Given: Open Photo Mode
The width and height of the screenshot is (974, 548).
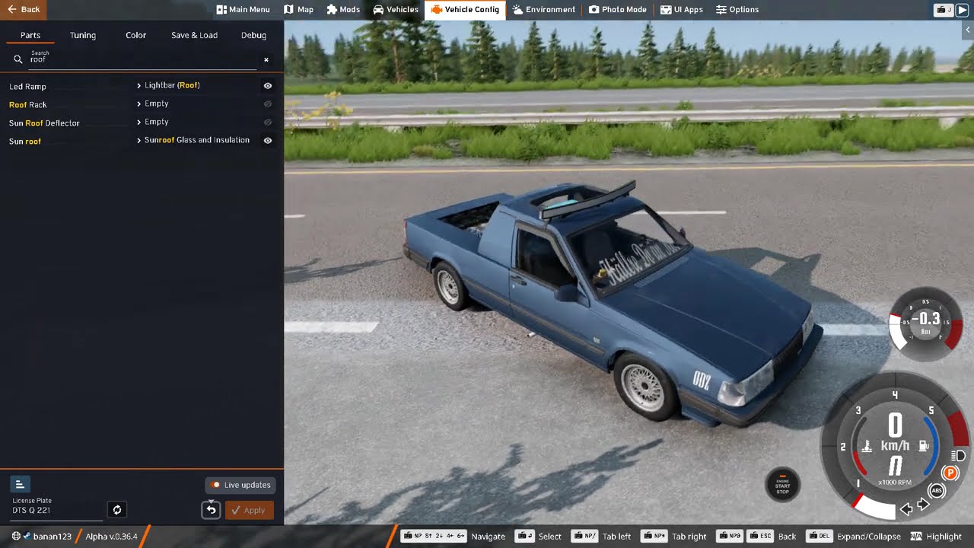Looking at the screenshot, I should click(x=617, y=9).
